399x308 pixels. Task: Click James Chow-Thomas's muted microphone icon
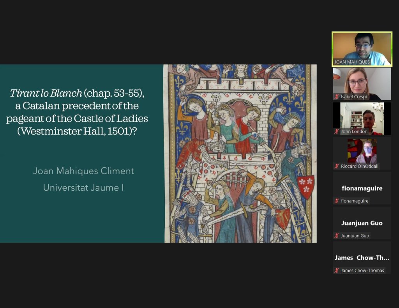click(x=337, y=270)
